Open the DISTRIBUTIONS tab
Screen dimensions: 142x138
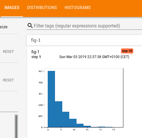click(42, 8)
